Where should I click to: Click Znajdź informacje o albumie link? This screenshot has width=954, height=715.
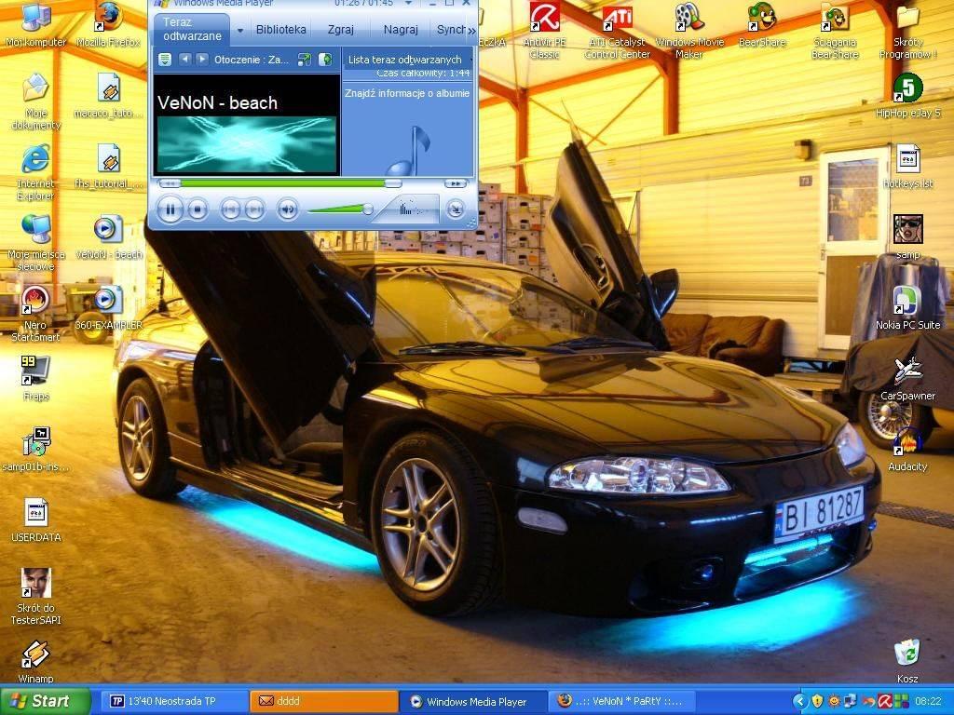click(407, 94)
